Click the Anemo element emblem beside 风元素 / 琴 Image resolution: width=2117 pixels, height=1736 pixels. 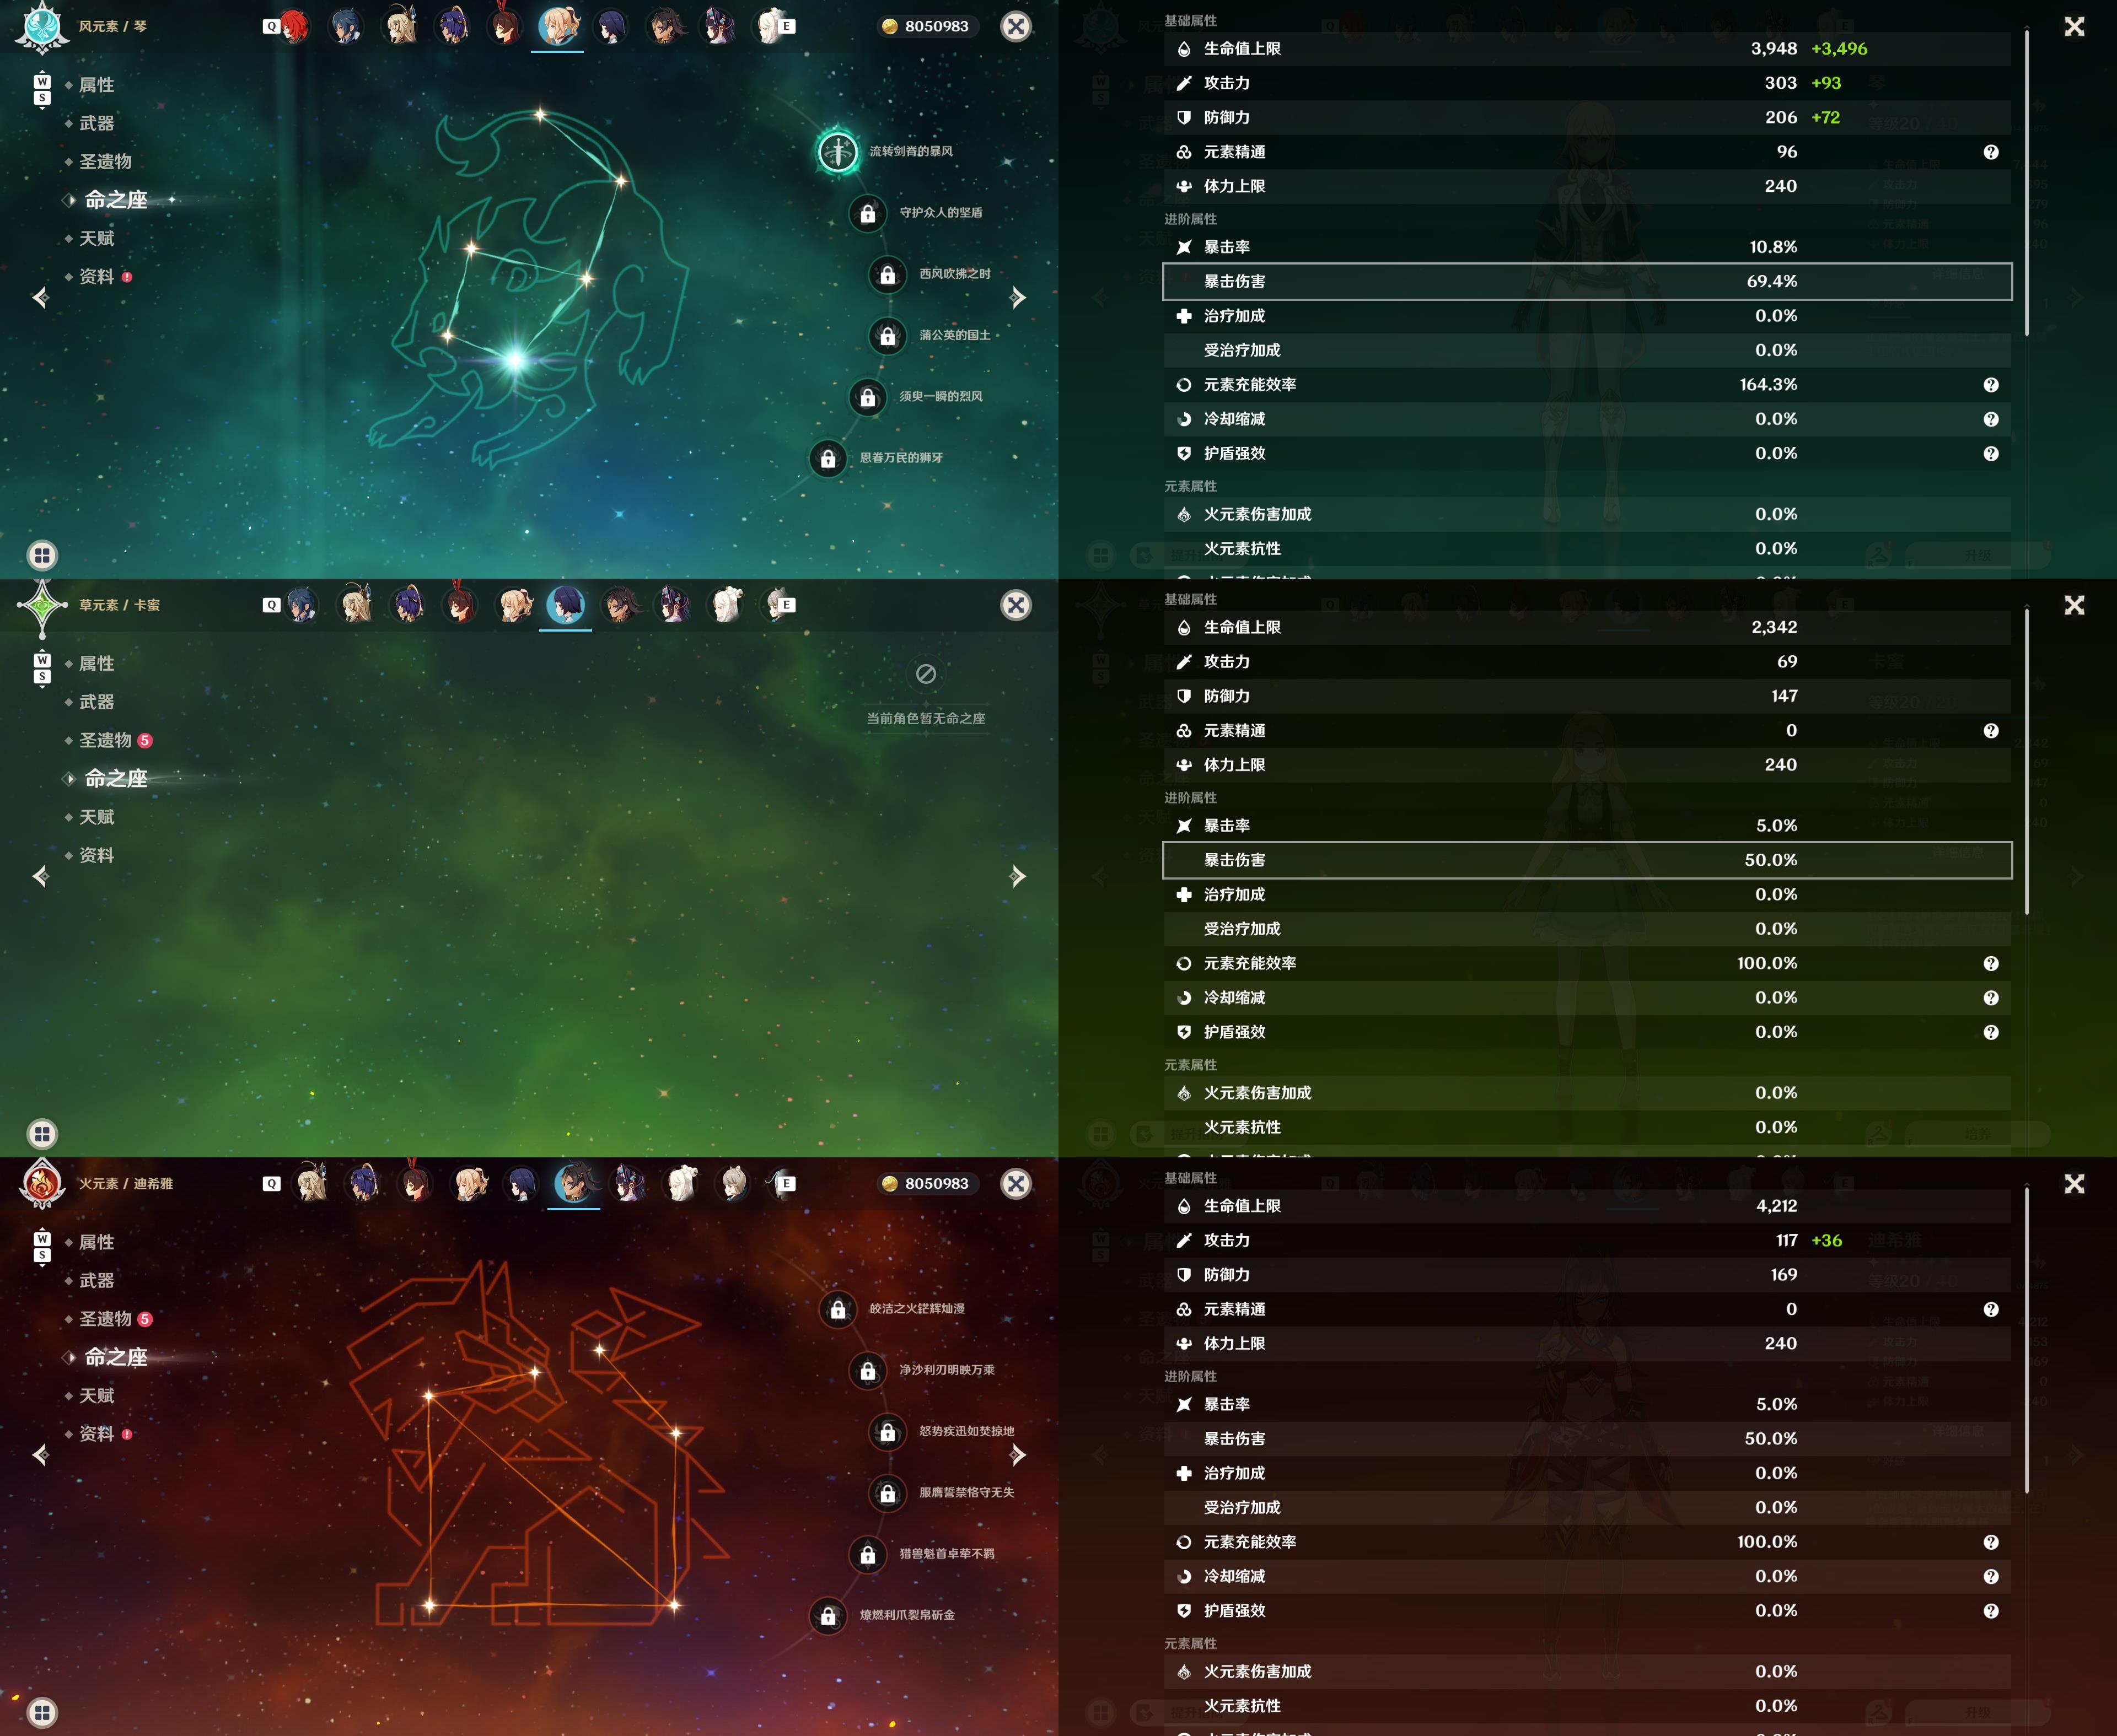[42, 26]
